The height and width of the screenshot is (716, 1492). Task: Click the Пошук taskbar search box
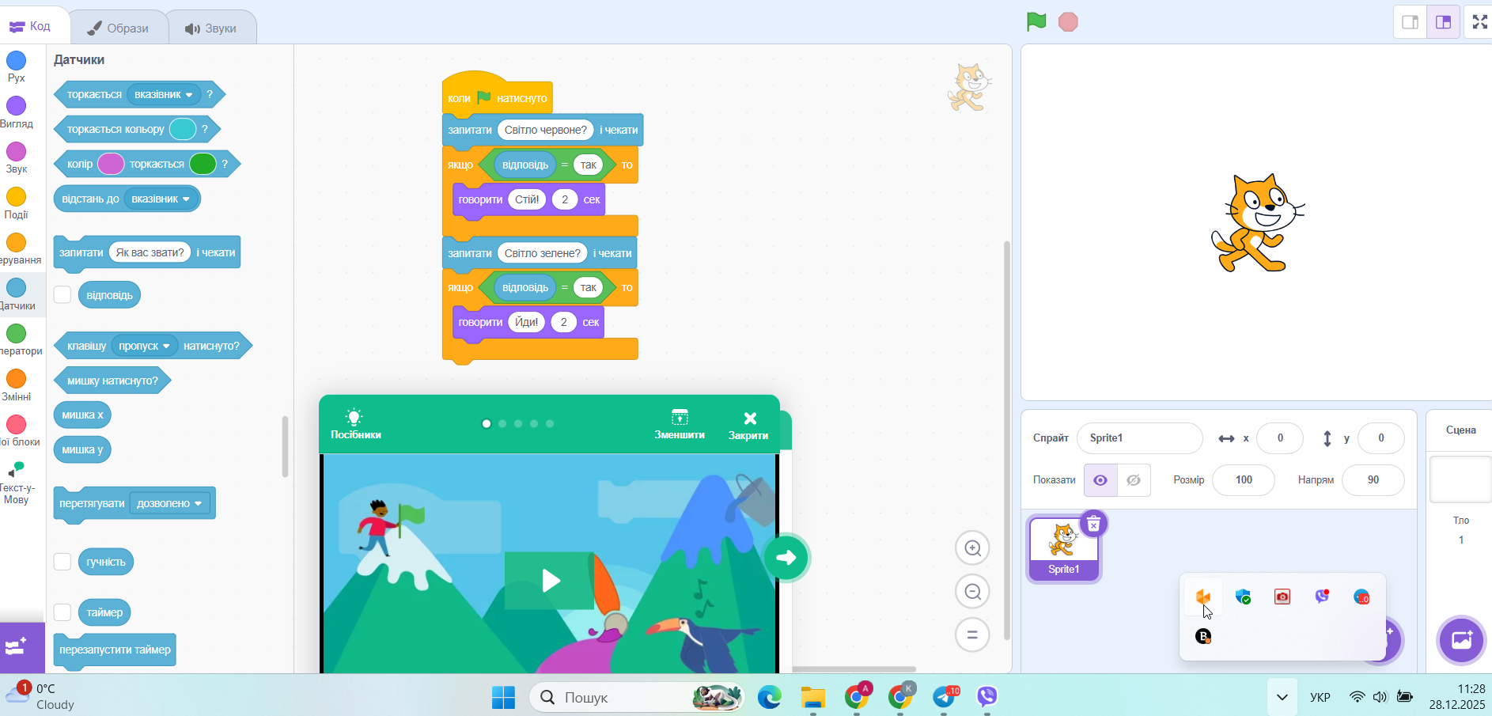tap(637, 697)
